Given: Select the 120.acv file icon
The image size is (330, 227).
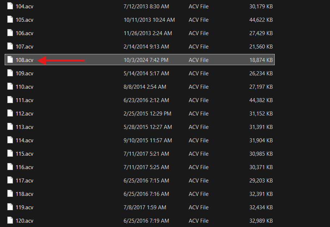Looking at the screenshot, I should click(x=10, y=221).
